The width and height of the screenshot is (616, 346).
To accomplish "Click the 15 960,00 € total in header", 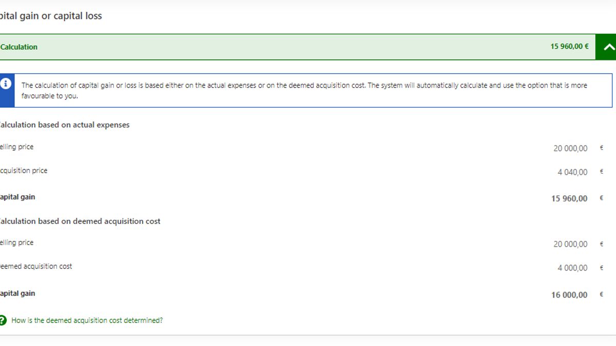I will [569, 47].
